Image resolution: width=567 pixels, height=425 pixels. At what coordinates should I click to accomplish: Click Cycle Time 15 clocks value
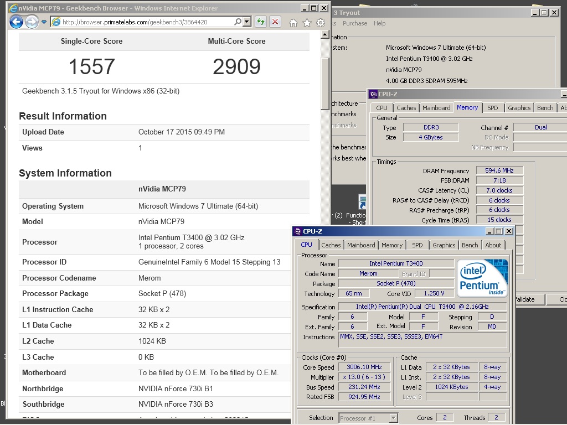499,220
